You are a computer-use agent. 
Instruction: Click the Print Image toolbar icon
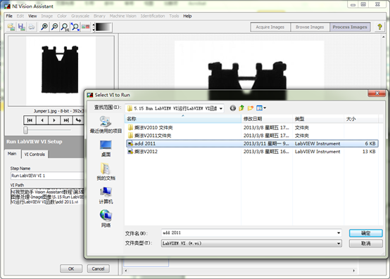[x=32, y=27]
